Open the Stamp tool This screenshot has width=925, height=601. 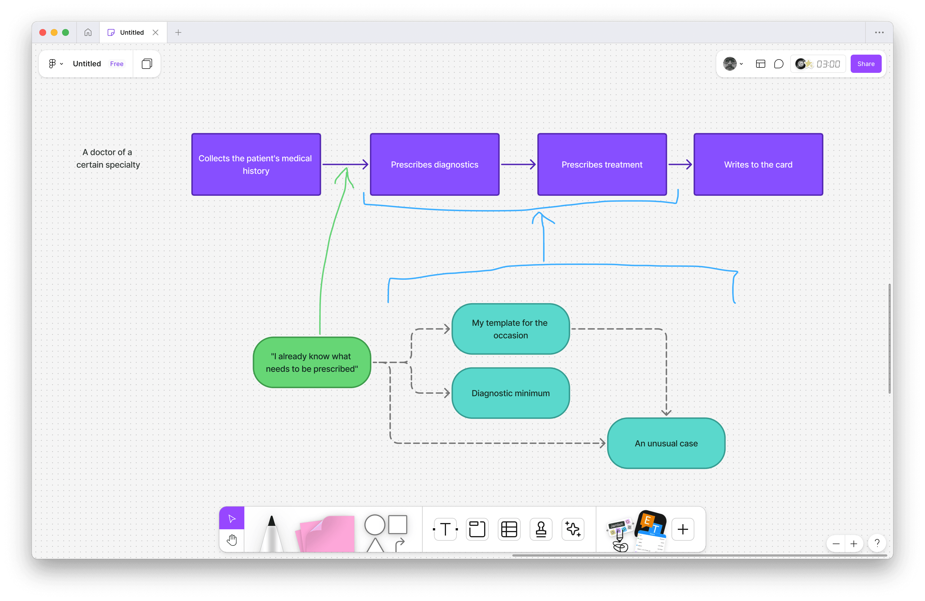click(x=541, y=529)
